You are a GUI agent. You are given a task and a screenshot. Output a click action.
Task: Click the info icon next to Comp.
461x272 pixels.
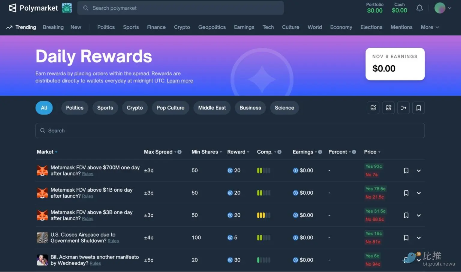(279, 152)
